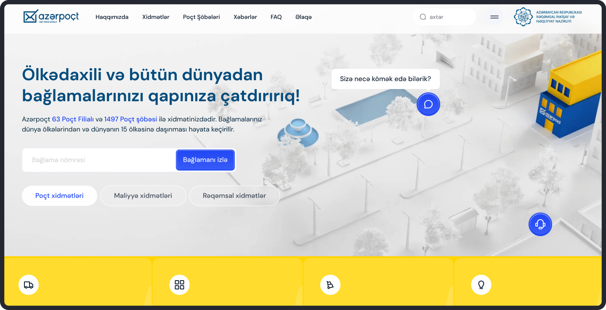Click the Bağlama nömrəsi input field
The height and width of the screenshot is (310, 606).
[99, 160]
